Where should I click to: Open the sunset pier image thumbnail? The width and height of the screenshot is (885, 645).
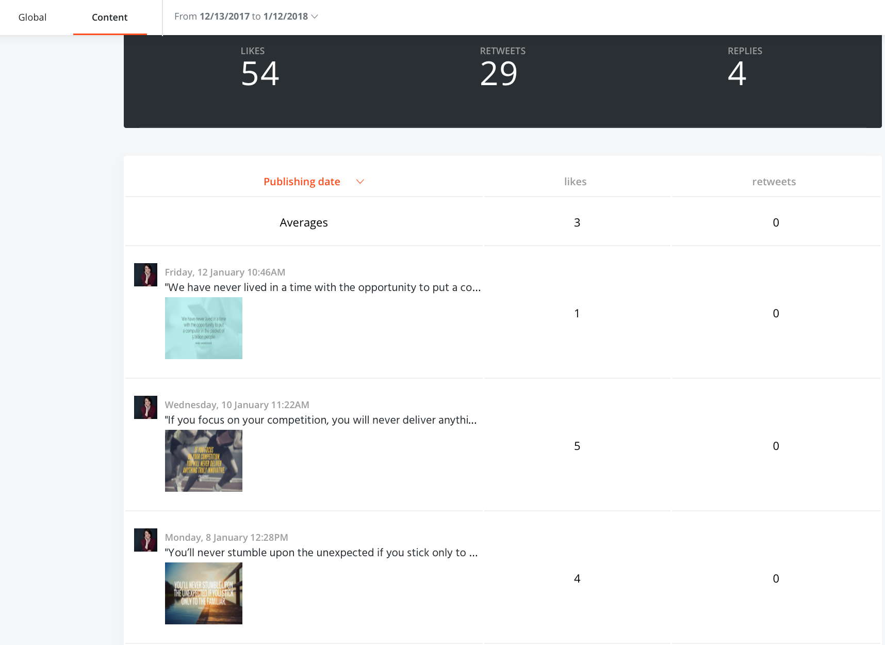[204, 593]
